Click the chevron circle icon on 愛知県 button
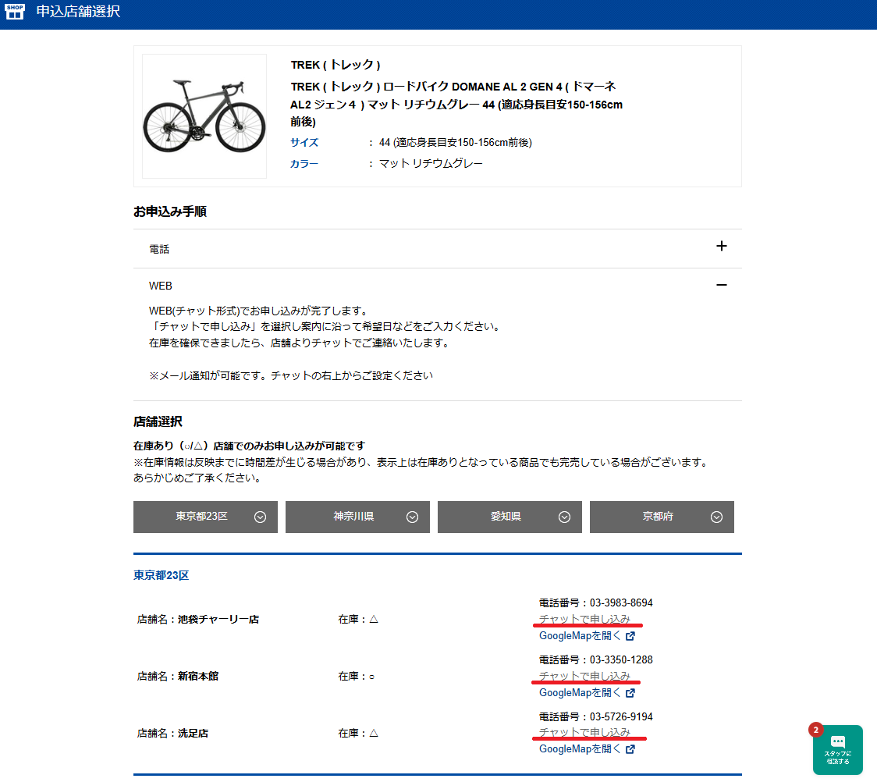This screenshot has height=782, width=877. pos(564,517)
